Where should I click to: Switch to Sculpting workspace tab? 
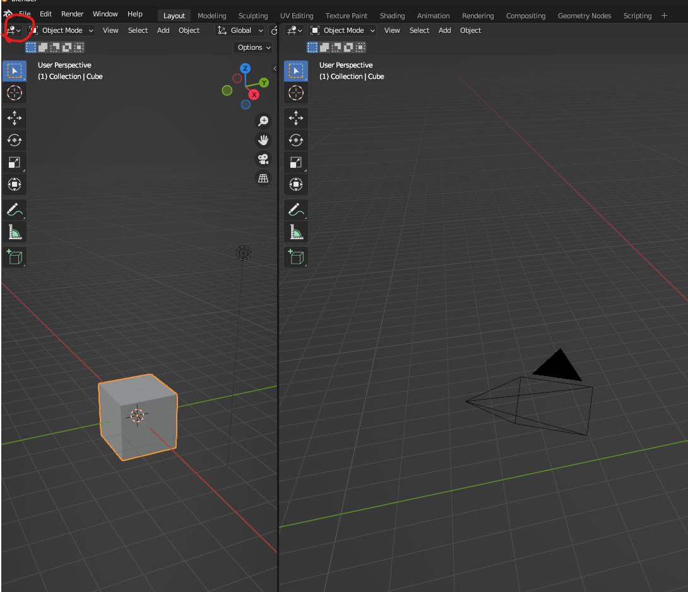(x=253, y=16)
